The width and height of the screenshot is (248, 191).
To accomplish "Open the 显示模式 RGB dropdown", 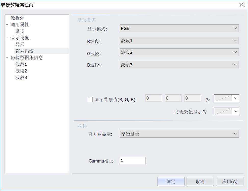I will coord(179,28).
